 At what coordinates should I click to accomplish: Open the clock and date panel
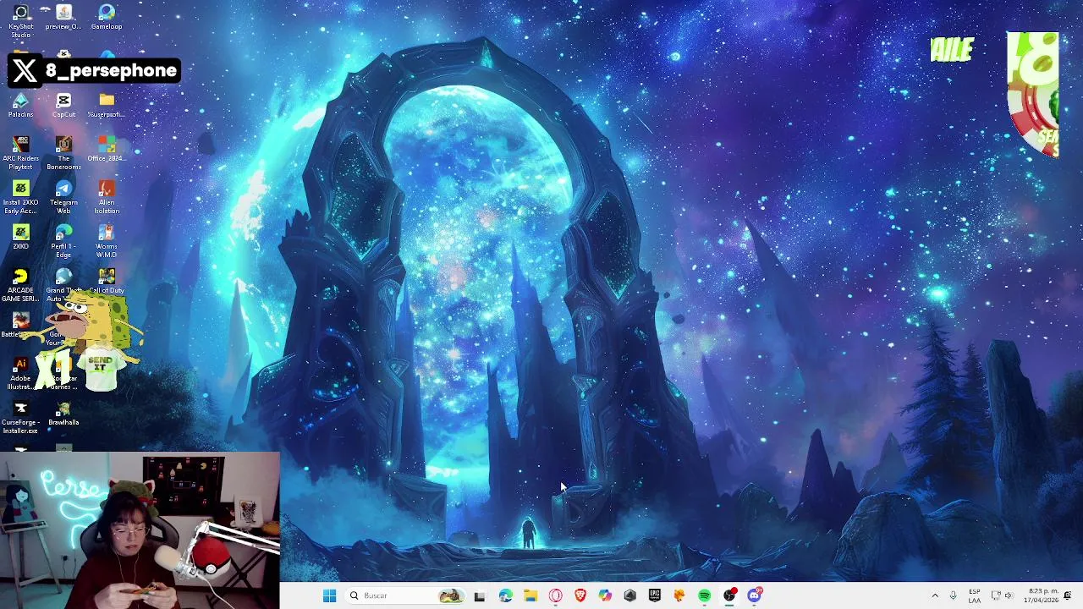pyautogui.click(x=1042, y=595)
